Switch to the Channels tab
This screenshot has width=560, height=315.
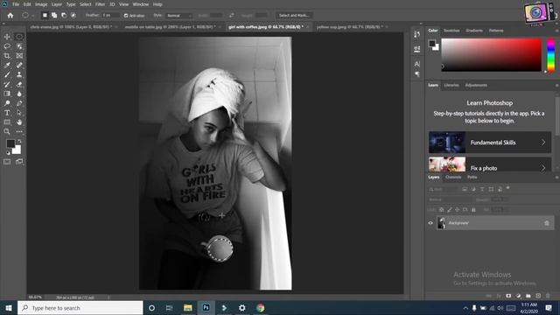click(453, 177)
